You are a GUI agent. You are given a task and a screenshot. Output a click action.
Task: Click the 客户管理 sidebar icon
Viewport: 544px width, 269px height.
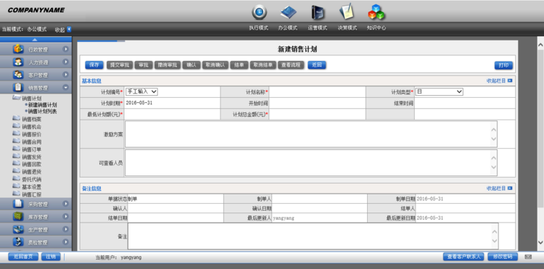point(18,75)
